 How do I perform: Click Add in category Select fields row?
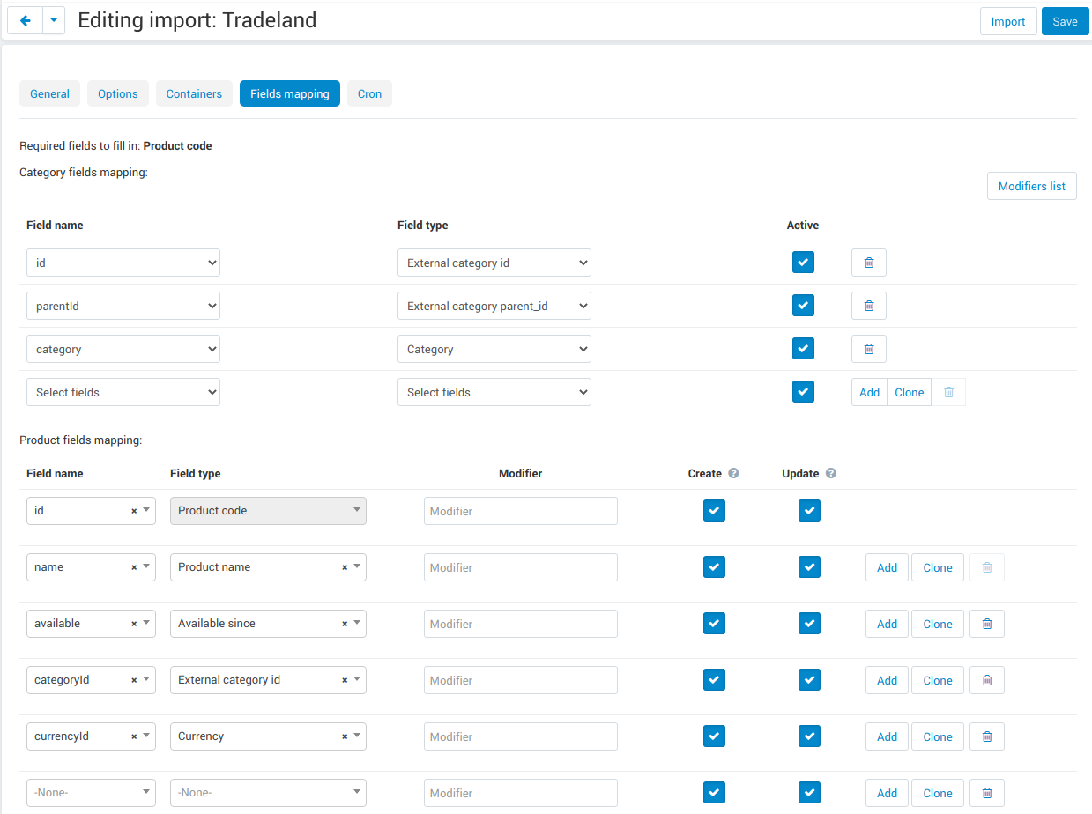[x=869, y=392]
